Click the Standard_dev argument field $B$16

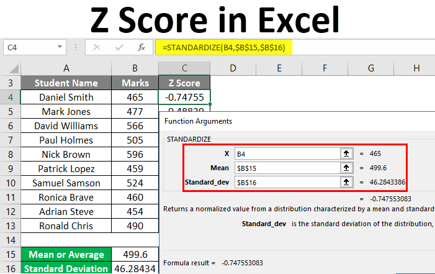(x=287, y=182)
